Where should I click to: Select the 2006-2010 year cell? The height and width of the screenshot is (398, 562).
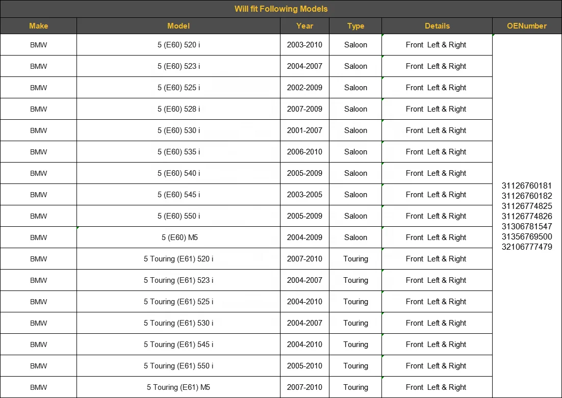(x=304, y=151)
